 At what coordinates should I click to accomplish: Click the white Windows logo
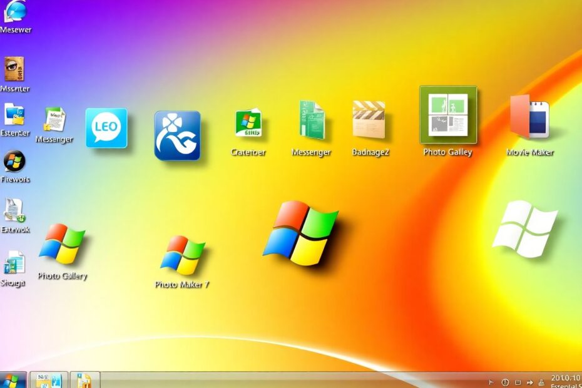525,229
